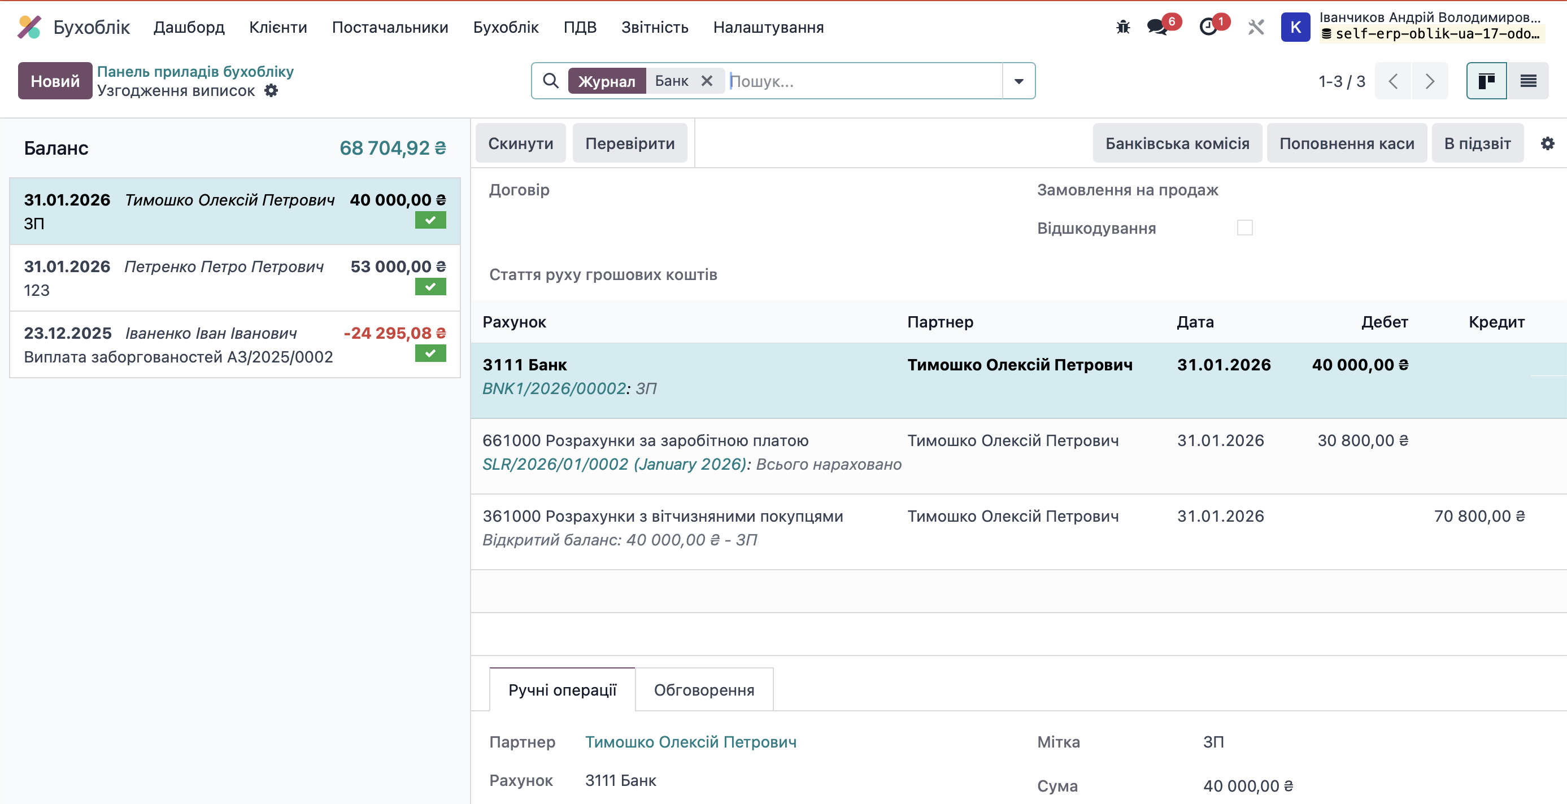Open the ПДВ menu

pyautogui.click(x=580, y=27)
